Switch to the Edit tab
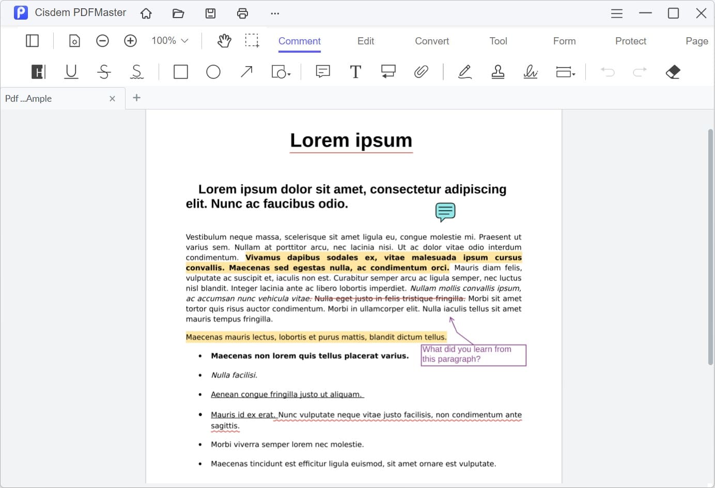This screenshot has width=715, height=488. click(x=365, y=41)
